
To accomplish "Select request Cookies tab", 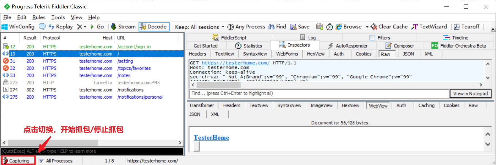I will click(x=363, y=54).
